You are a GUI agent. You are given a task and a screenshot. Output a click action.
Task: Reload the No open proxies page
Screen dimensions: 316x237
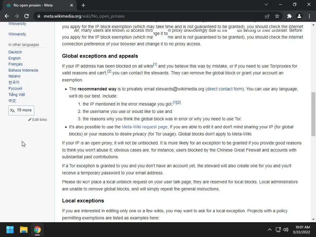click(27, 16)
